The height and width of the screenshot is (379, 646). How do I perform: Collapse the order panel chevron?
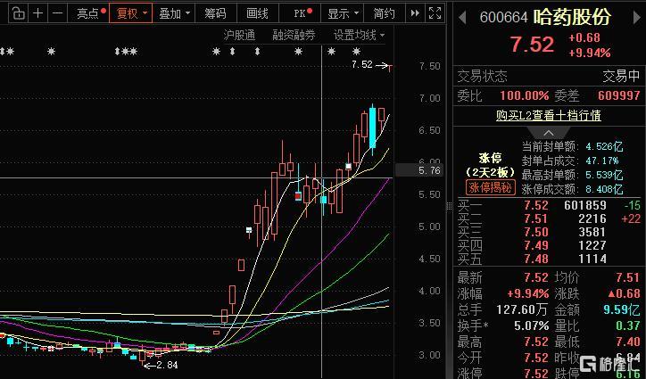click(x=549, y=133)
